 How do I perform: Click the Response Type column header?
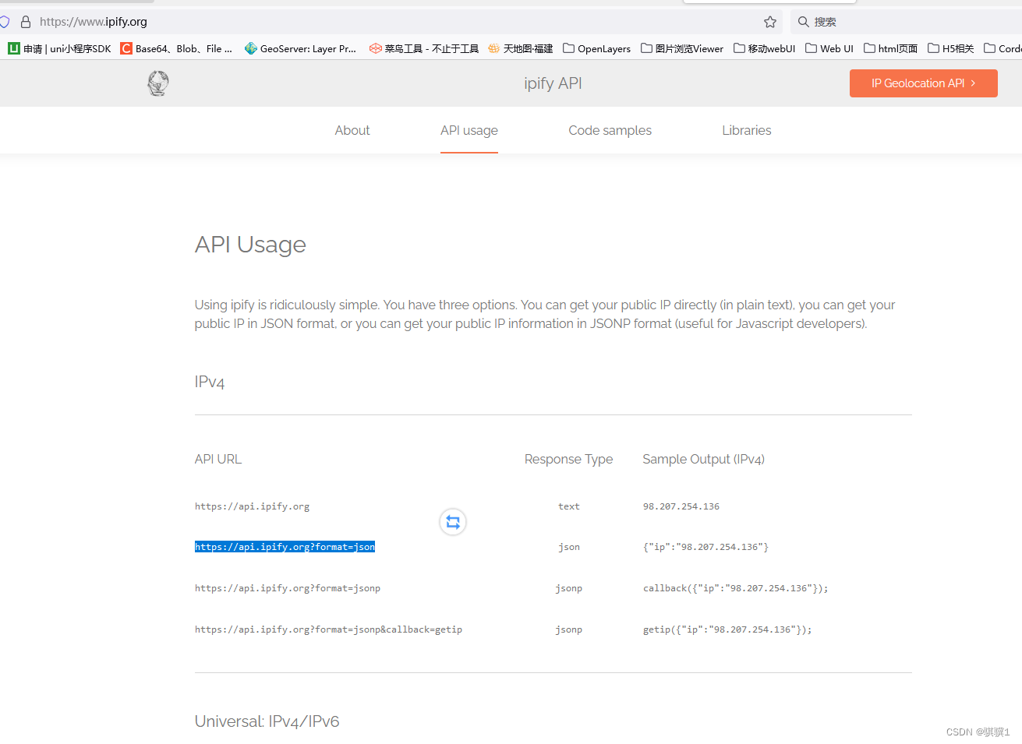tap(569, 459)
